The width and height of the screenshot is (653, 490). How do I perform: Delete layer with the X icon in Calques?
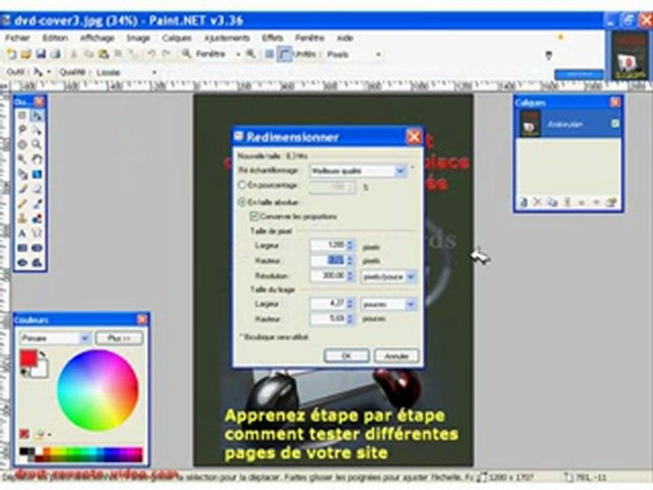click(x=537, y=203)
